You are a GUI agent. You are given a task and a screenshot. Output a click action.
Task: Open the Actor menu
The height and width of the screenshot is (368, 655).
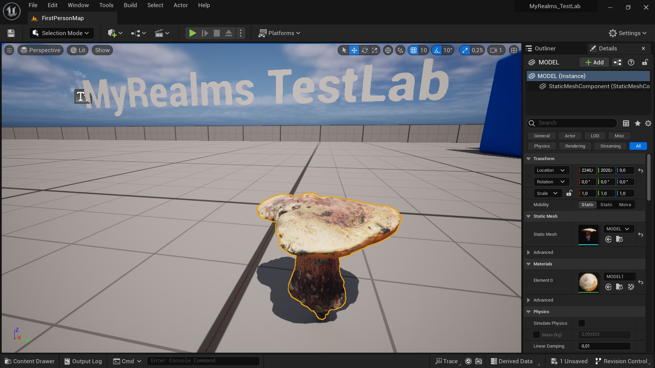(x=180, y=5)
